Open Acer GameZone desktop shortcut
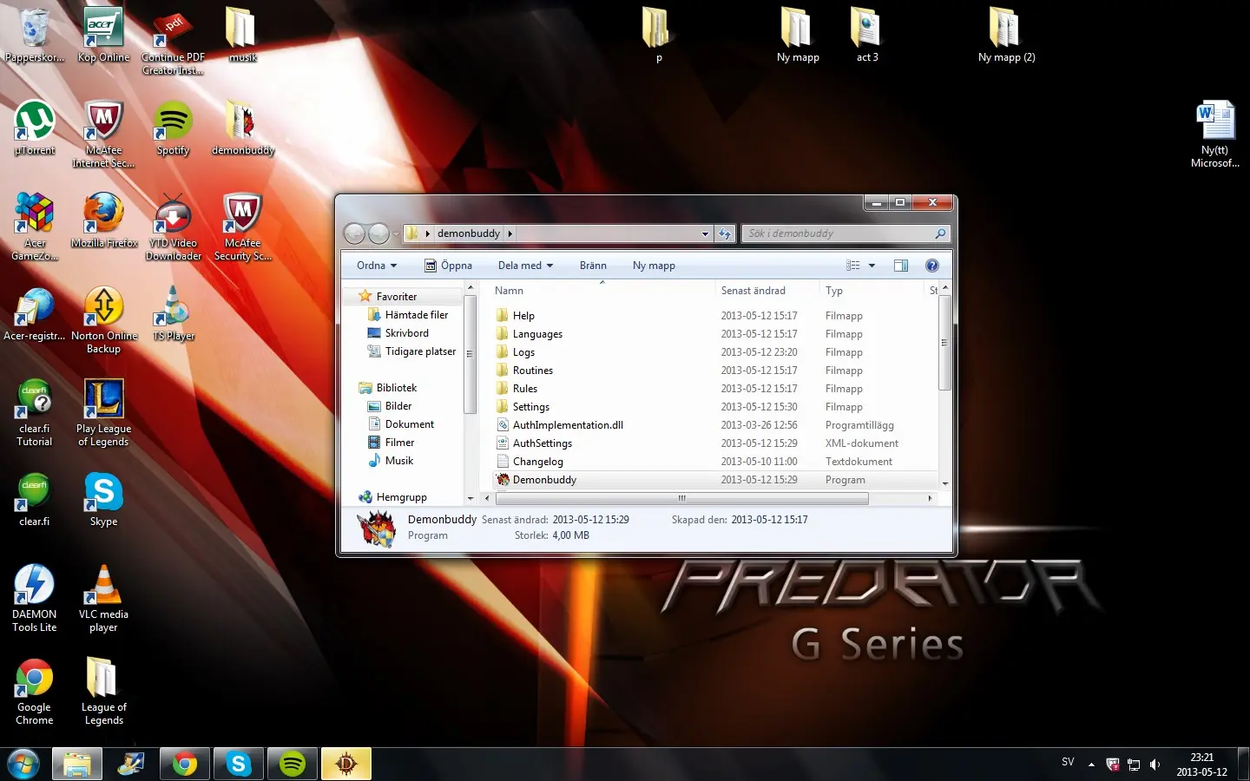 click(x=35, y=227)
